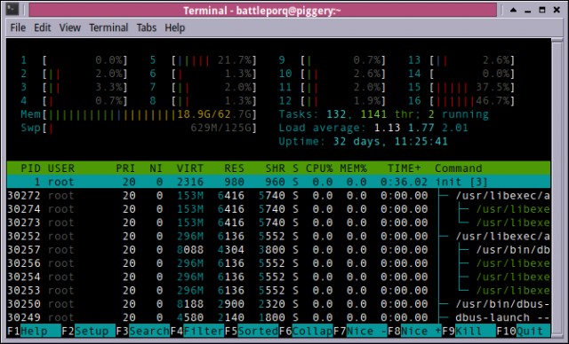Select process row with PID 30257
569x344 pixels.
(278, 250)
